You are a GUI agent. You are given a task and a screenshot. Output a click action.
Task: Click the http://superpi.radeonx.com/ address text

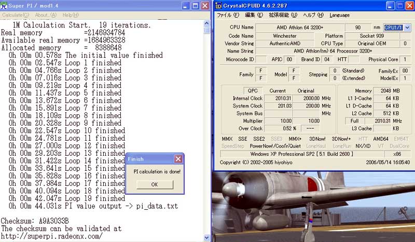pyautogui.click(x=51, y=236)
